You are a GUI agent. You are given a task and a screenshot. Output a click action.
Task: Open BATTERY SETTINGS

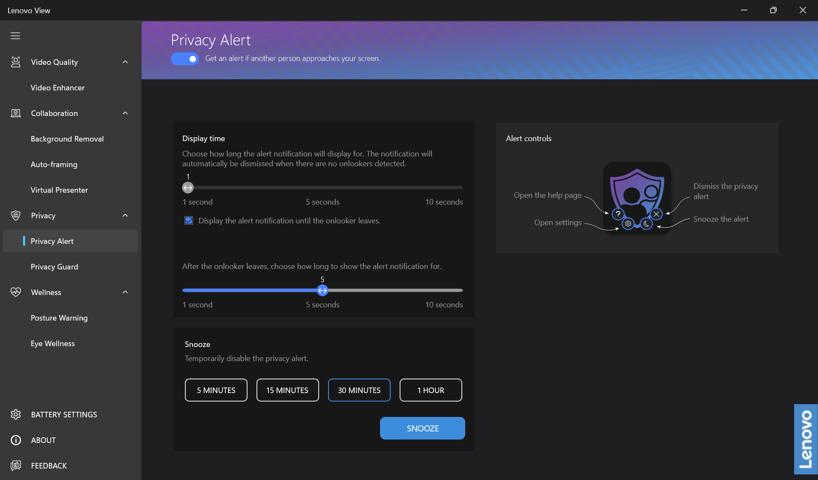coord(64,414)
